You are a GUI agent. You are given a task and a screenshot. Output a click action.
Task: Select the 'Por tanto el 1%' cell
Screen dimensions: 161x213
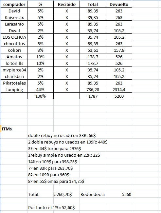pyautogui.click(x=51, y=207)
